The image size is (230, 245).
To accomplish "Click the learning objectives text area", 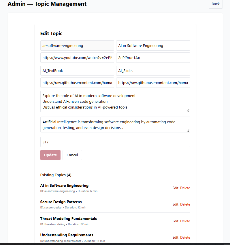I will (115, 101).
